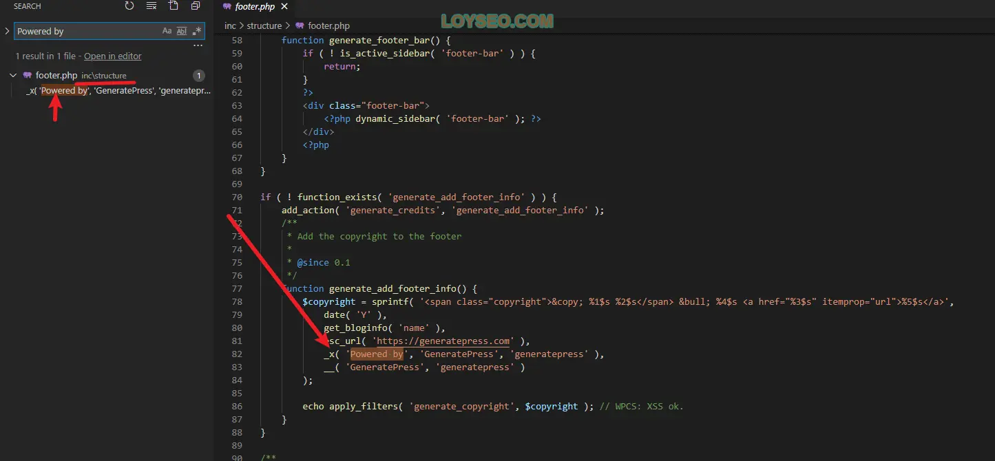Click 'generate_copyright' string on line 86
This screenshot has height=461, width=995.
click(462, 406)
